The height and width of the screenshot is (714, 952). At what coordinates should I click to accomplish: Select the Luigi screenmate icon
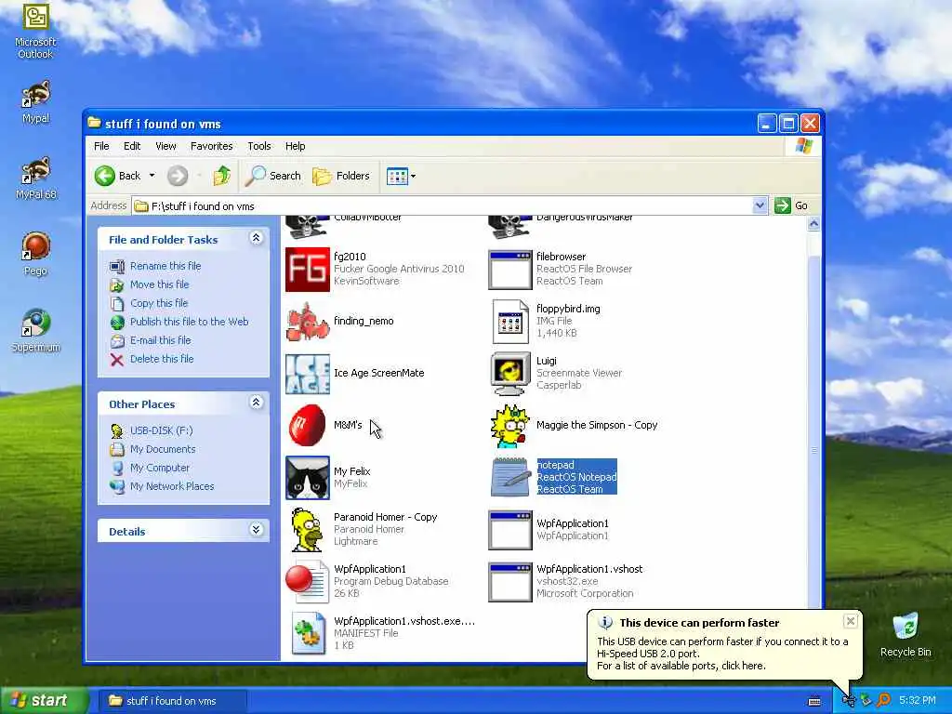coord(510,374)
